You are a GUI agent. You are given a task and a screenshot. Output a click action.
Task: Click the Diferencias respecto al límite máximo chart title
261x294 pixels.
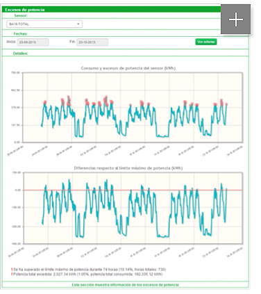(128, 168)
